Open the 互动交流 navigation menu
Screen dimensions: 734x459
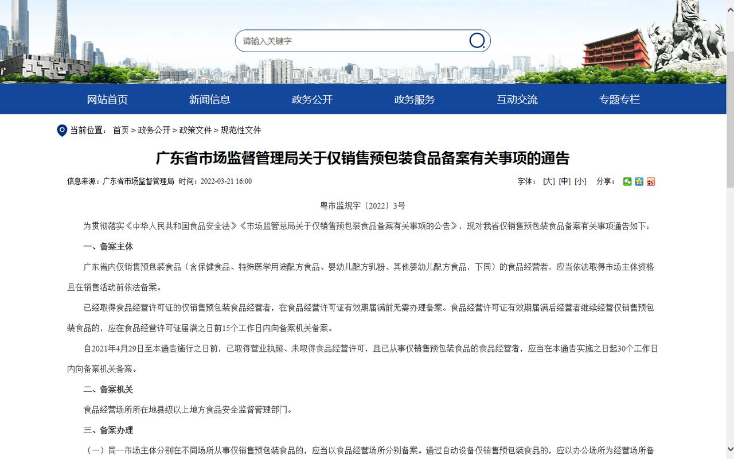click(517, 99)
